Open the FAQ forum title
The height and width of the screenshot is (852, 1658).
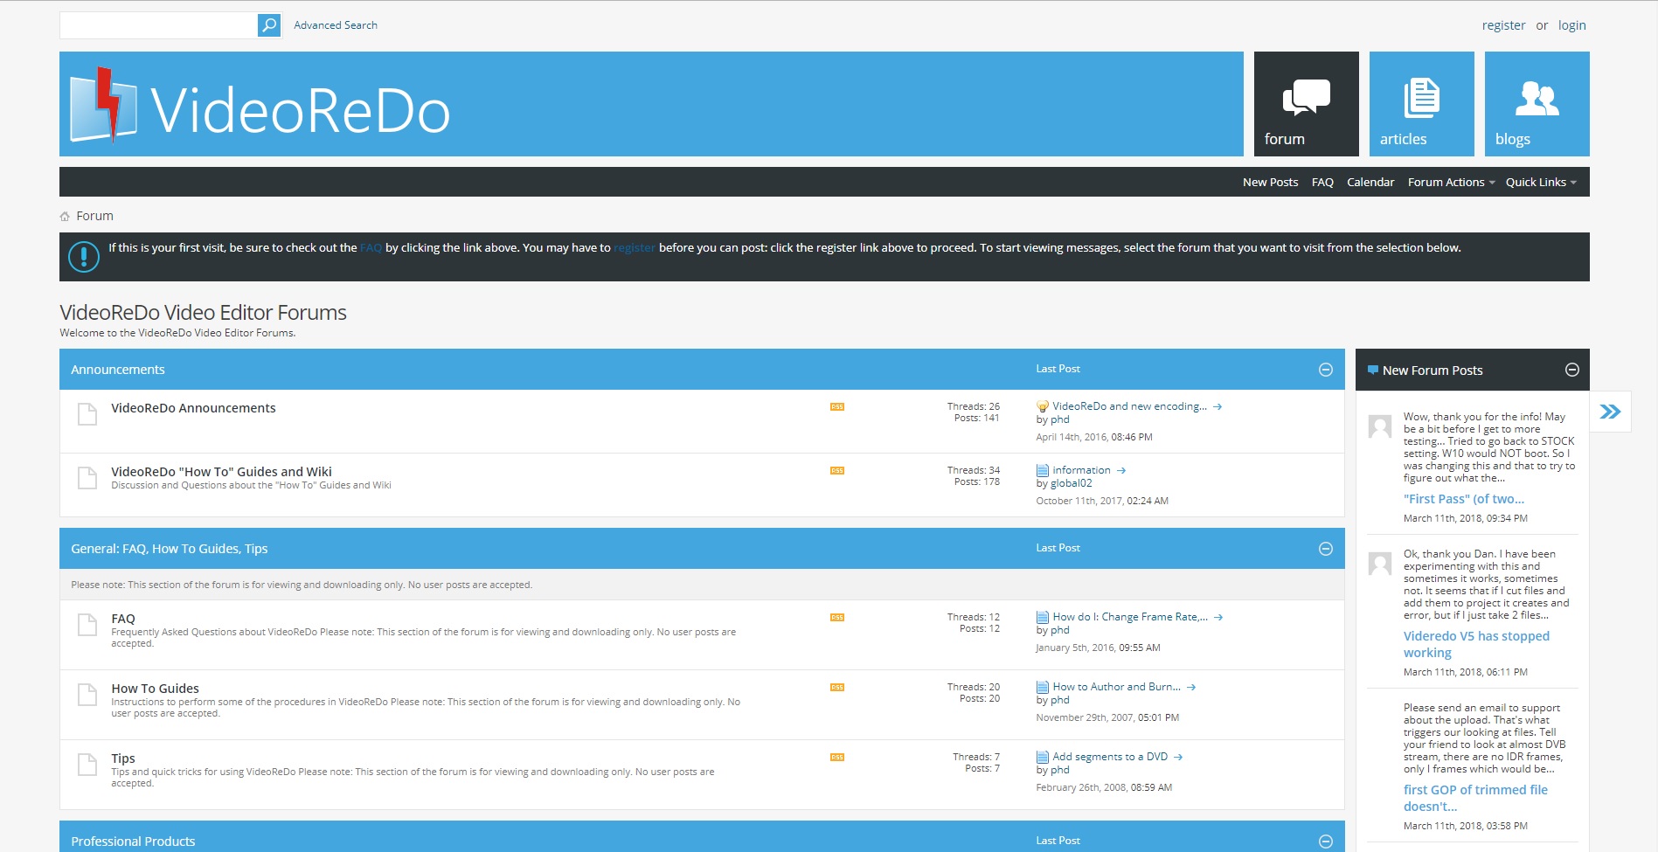pos(123,619)
